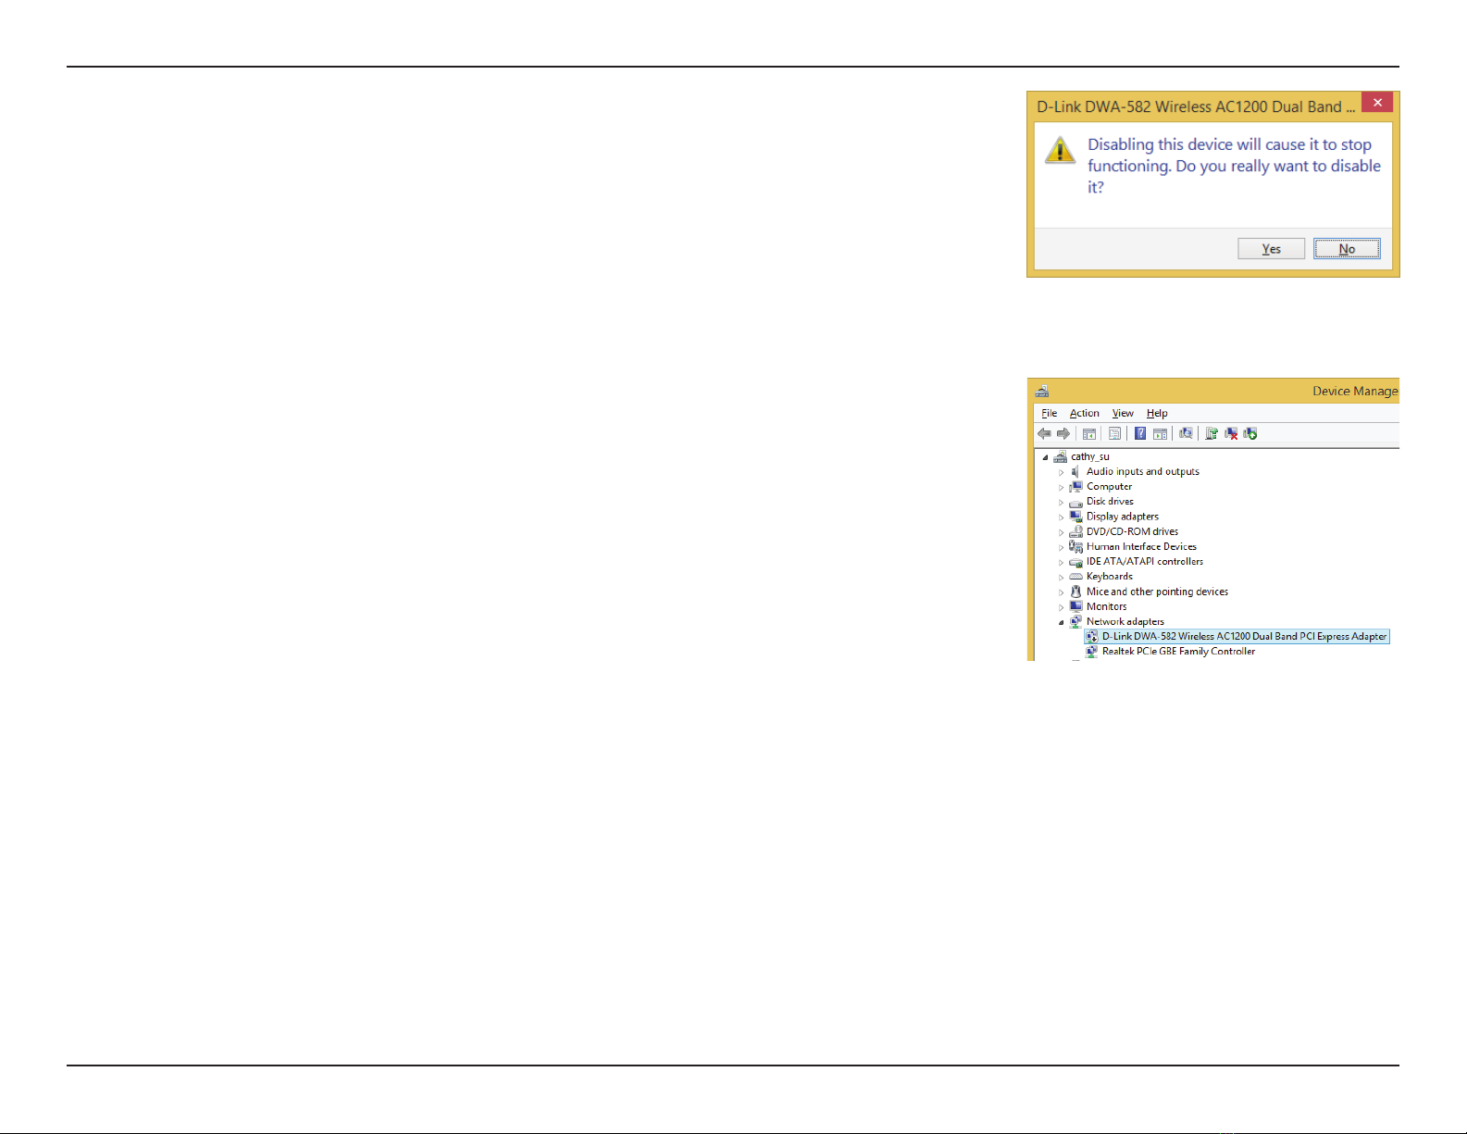Select Mice and other pointing devices label
This screenshot has height=1134, width=1467.
[1157, 592]
